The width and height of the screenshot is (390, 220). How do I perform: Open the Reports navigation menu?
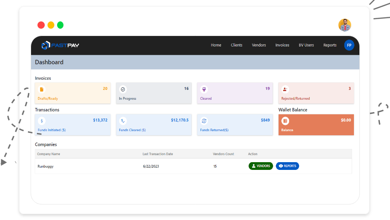click(x=330, y=45)
